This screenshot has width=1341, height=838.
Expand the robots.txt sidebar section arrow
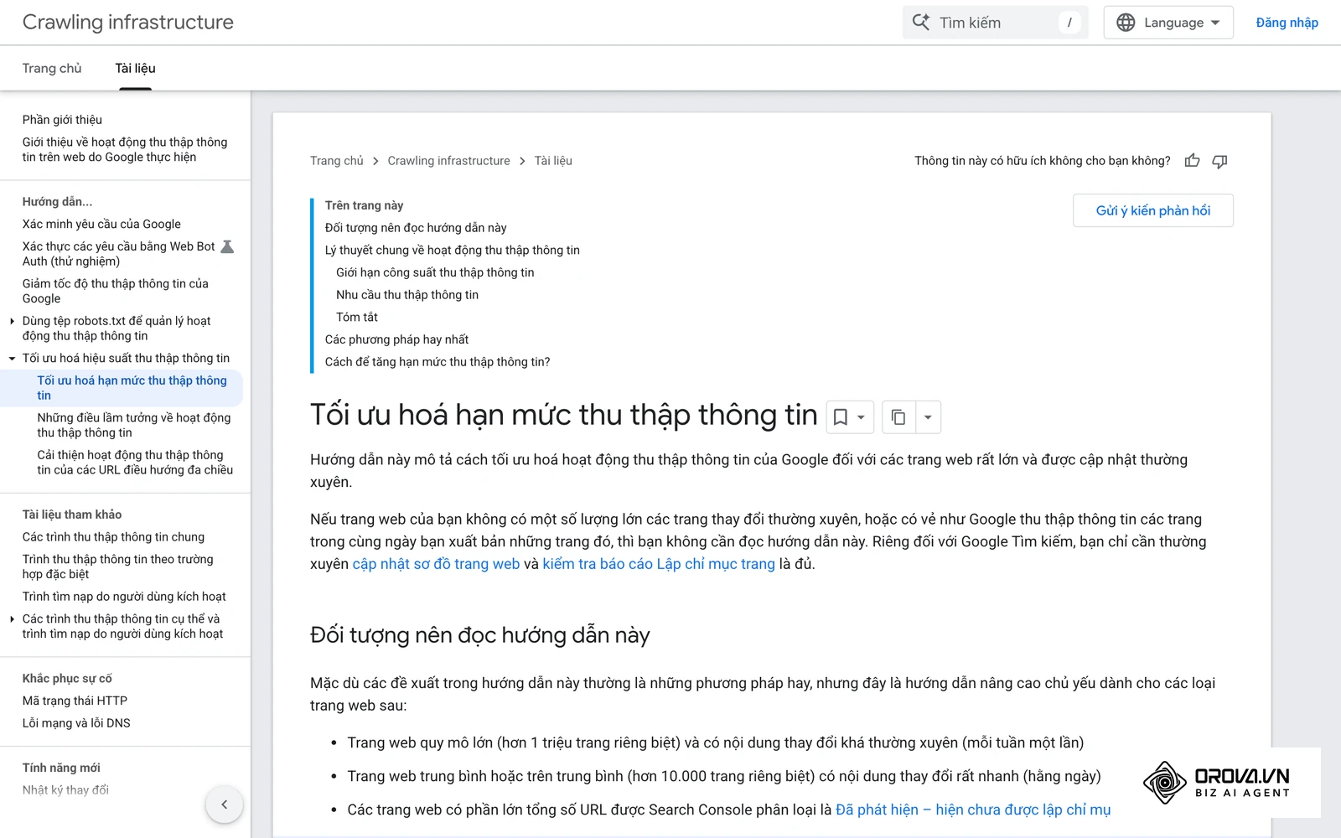(x=12, y=321)
